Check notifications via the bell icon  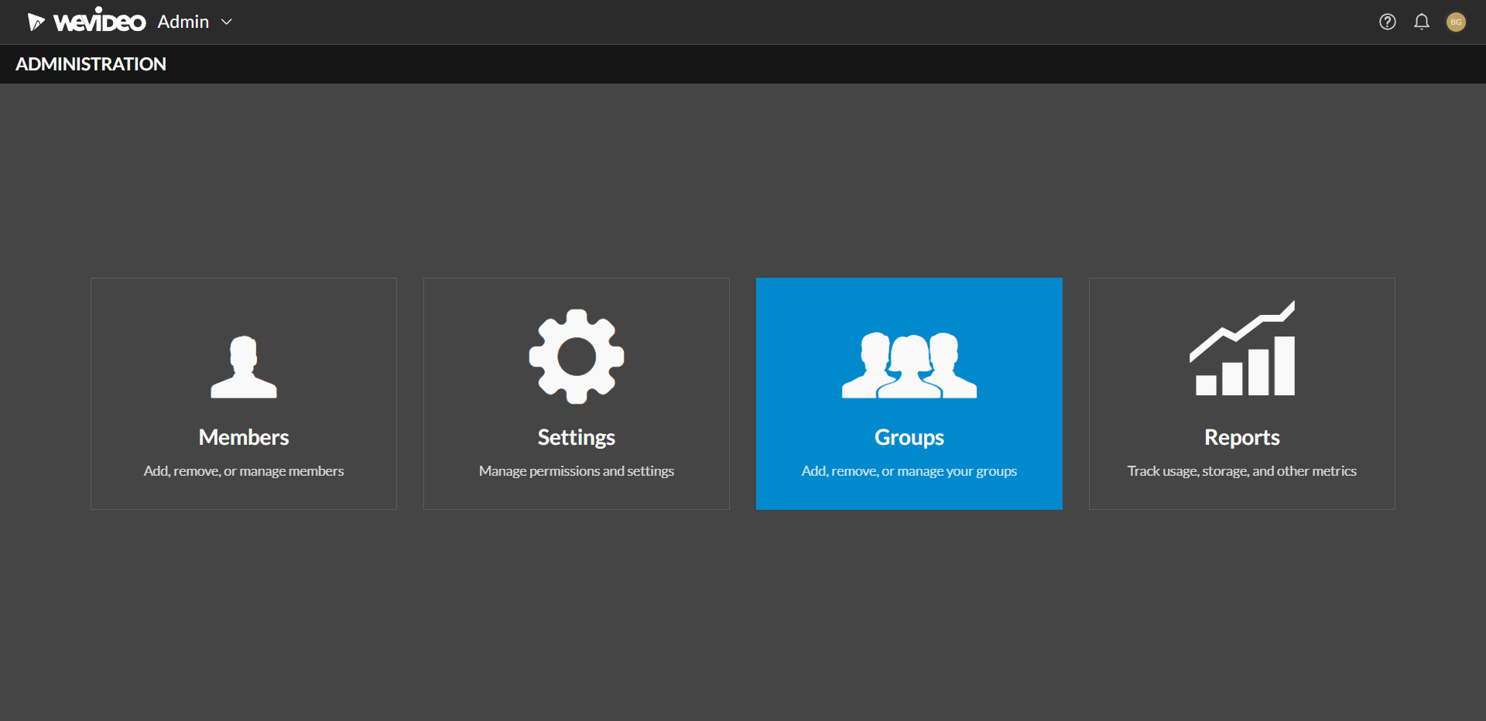tap(1422, 22)
